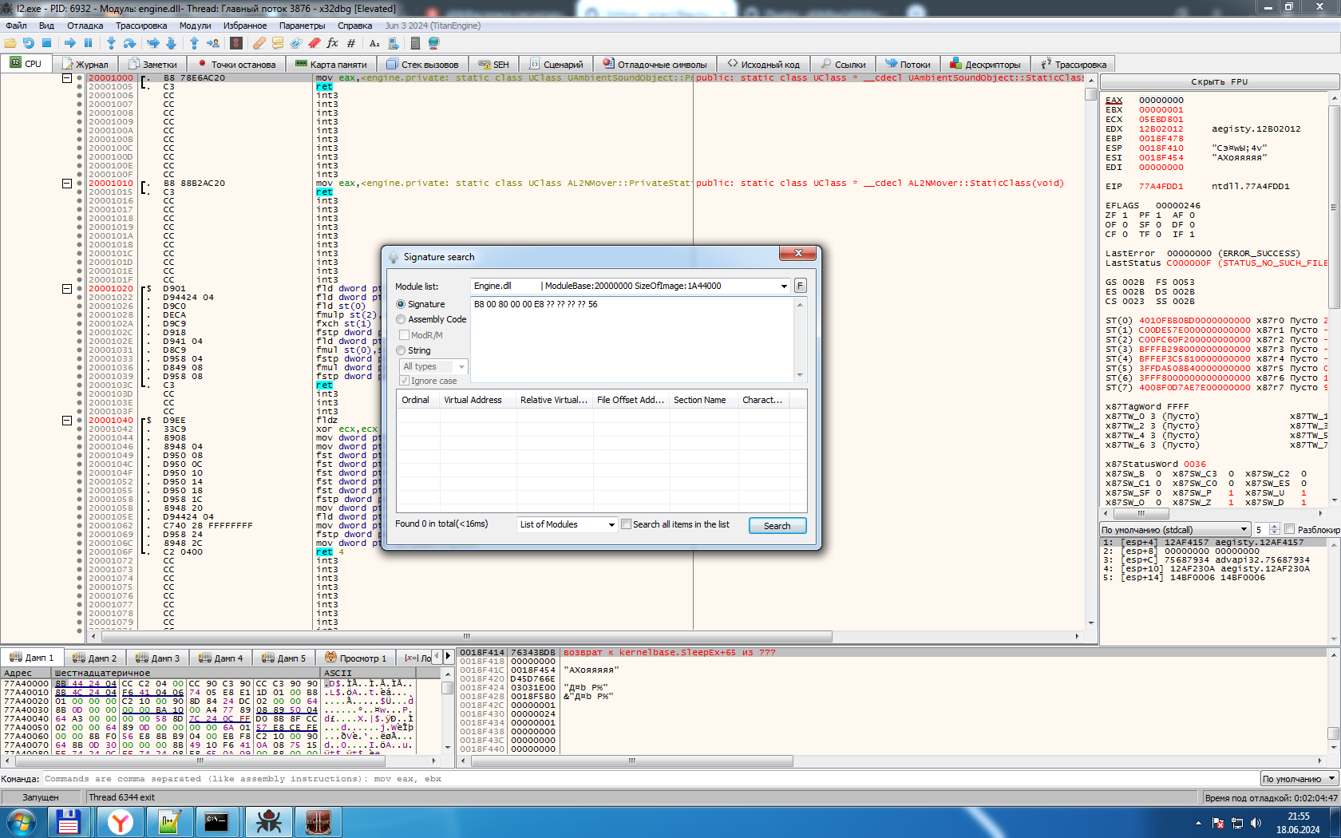Select the Assembly Code radio option
This screenshot has height=838, width=1341.
[401, 319]
